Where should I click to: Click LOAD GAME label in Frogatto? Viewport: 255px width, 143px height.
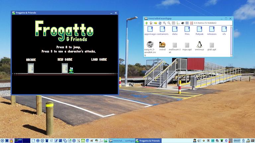pos(99,60)
